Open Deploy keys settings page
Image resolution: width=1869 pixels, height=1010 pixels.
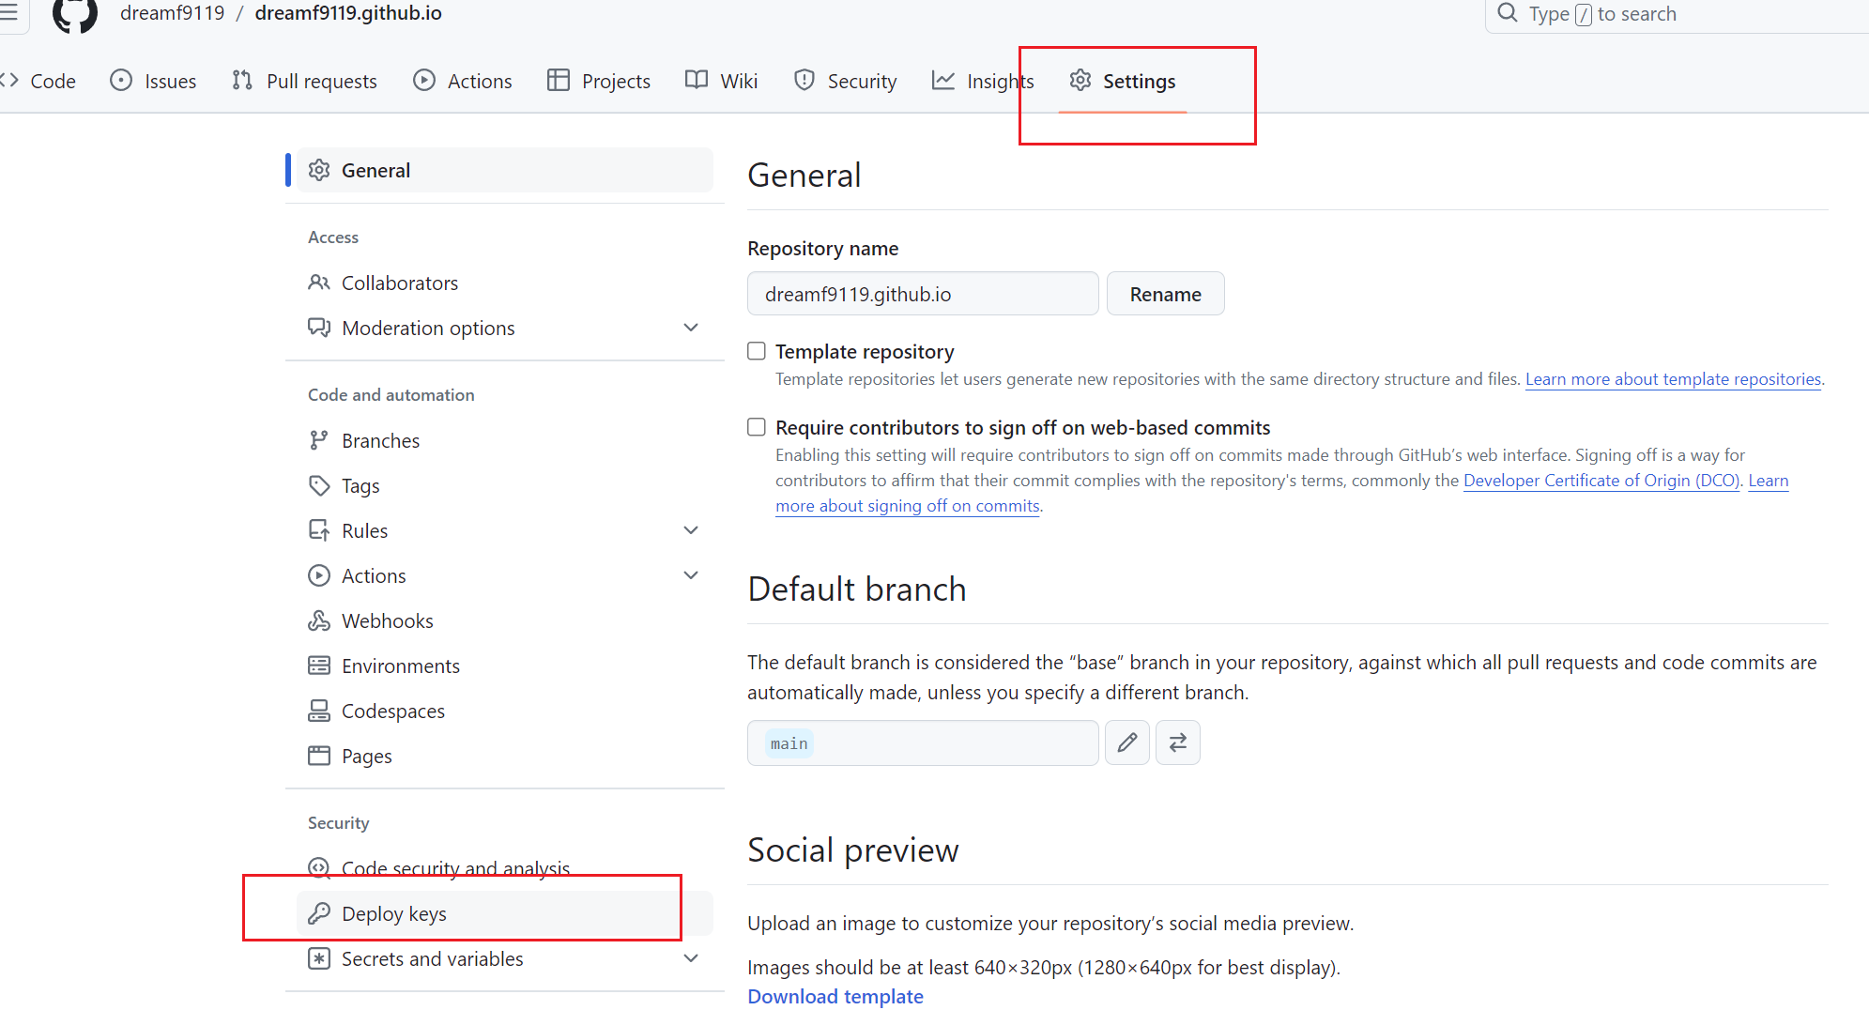point(505,913)
